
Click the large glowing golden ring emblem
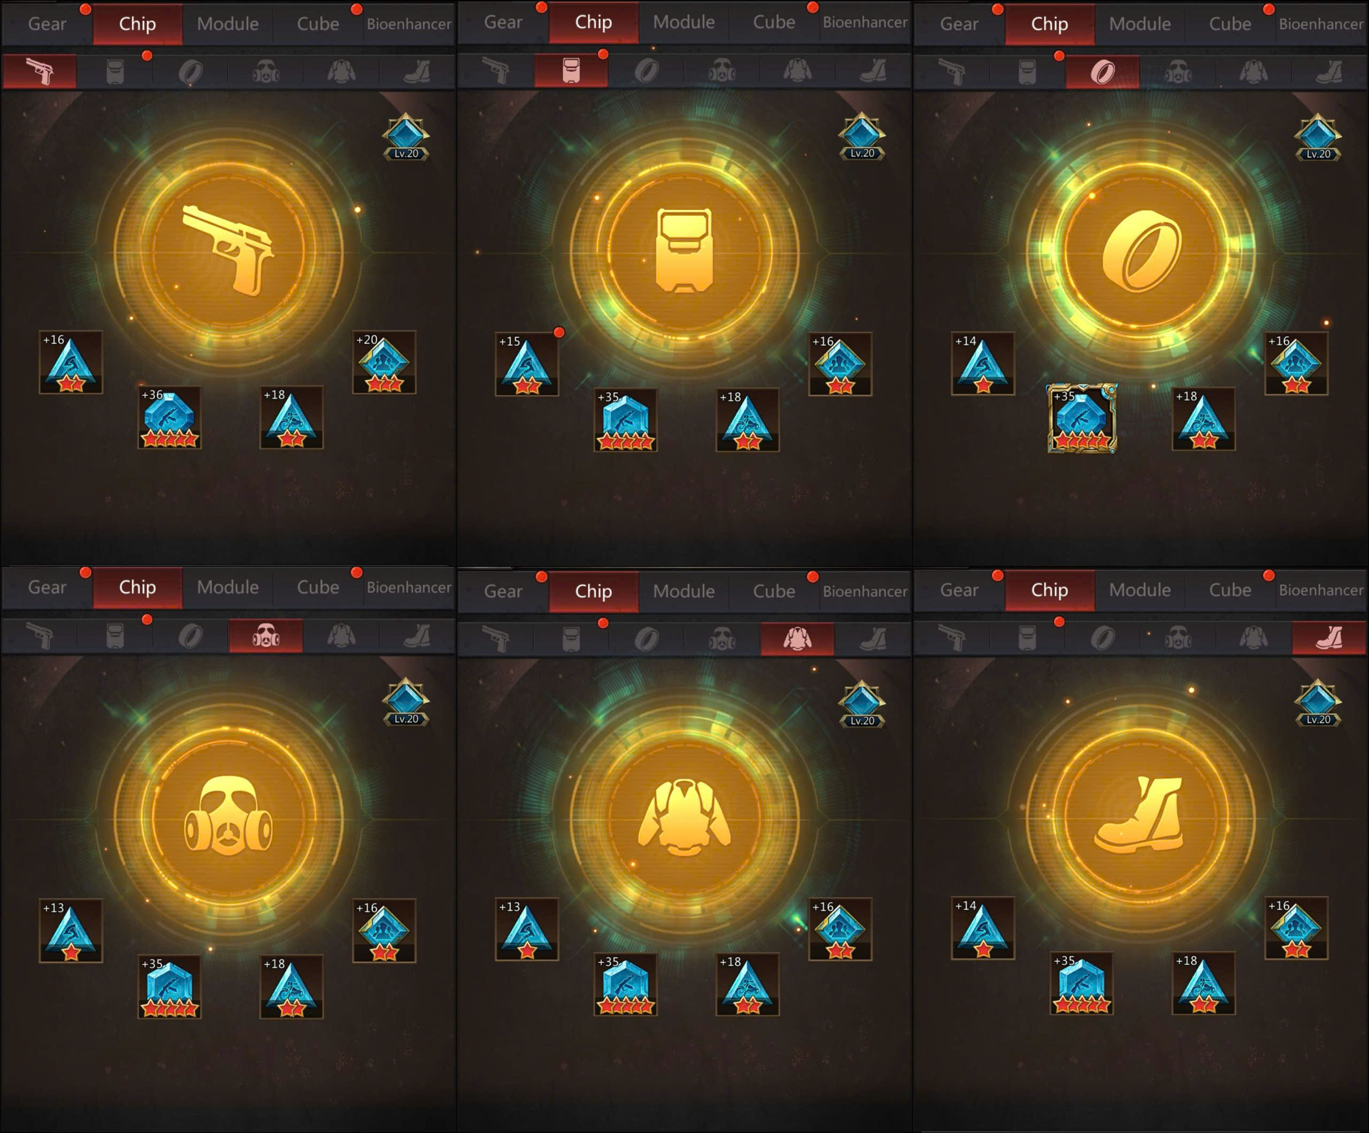pos(1140,250)
